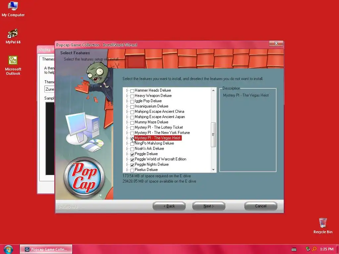The image size is (339, 254).
Task: Check the Pixelus Deluxe checkbox
Action: 132,170
